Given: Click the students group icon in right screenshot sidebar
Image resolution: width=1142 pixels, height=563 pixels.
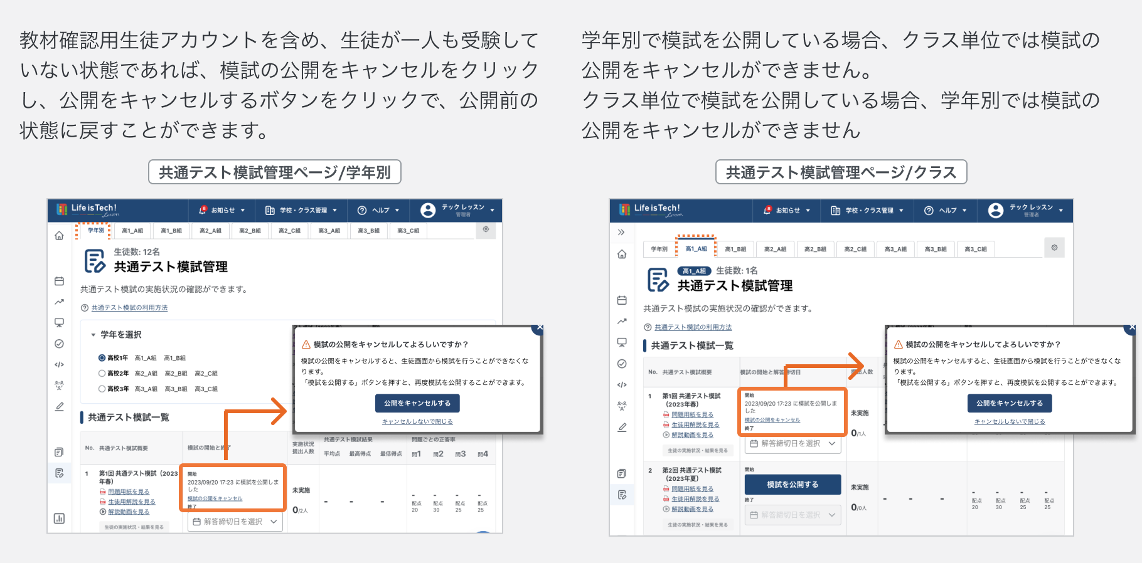Looking at the screenshot, I should point(622,406).
